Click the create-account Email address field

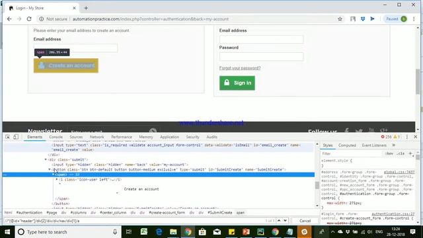[75, 48]
